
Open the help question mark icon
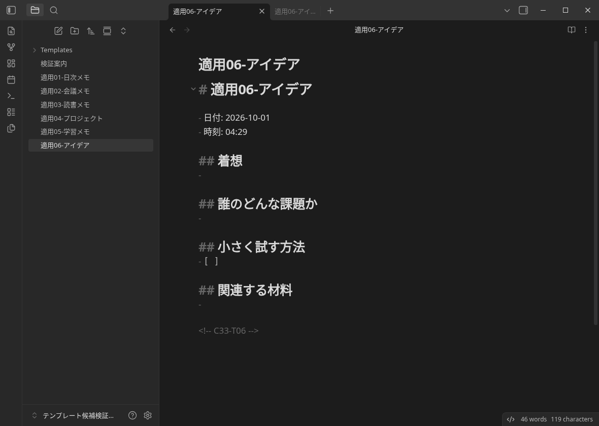tap(132, 415)
